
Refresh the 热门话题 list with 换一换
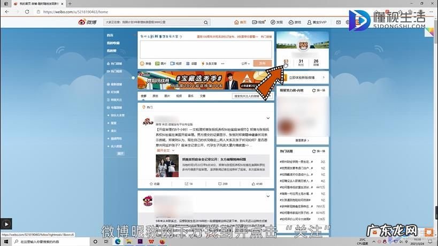click(319, 151)
